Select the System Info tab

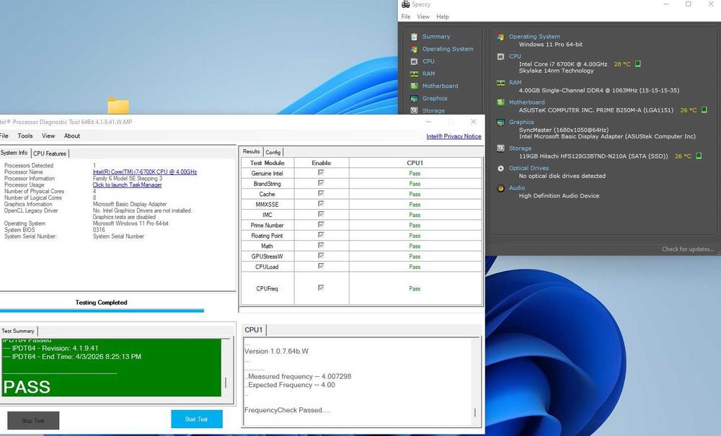[x=14, y=153]
